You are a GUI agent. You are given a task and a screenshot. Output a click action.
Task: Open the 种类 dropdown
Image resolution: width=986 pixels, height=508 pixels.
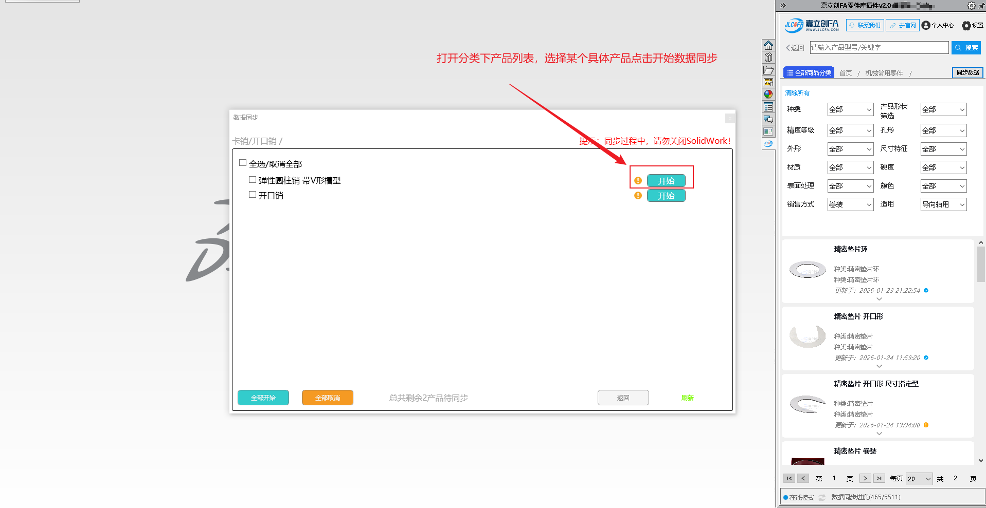(x=850, y=109)
